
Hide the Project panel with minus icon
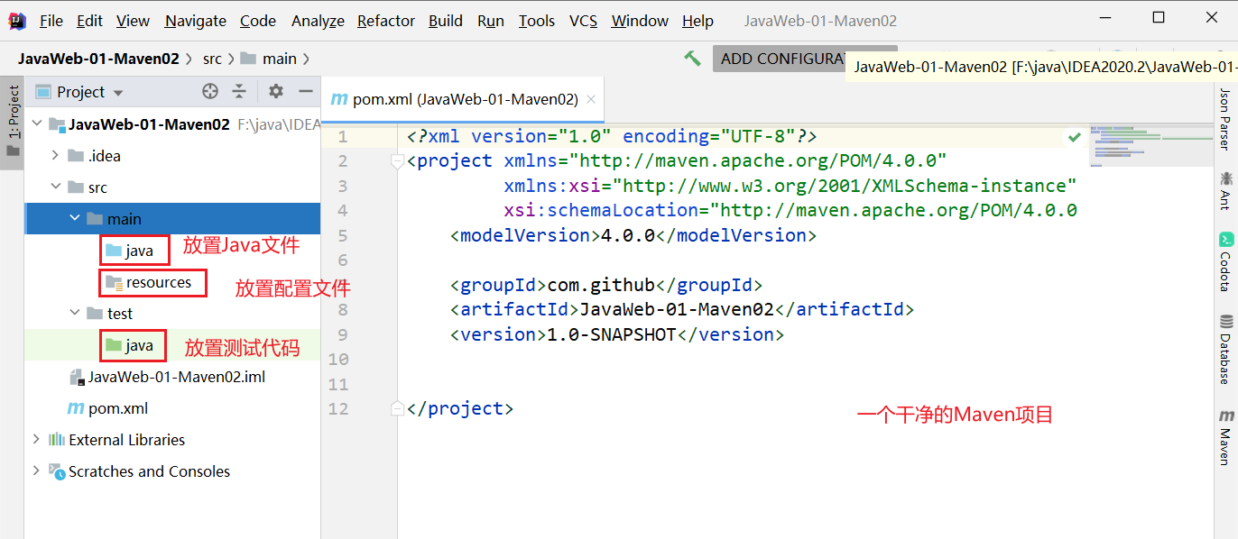click(x=305, y=91)
